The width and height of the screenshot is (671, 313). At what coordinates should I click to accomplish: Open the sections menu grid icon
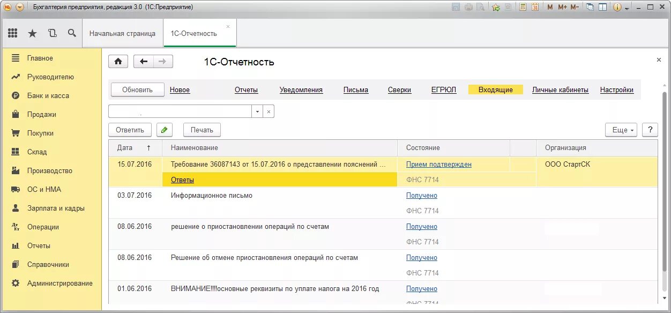12,33
